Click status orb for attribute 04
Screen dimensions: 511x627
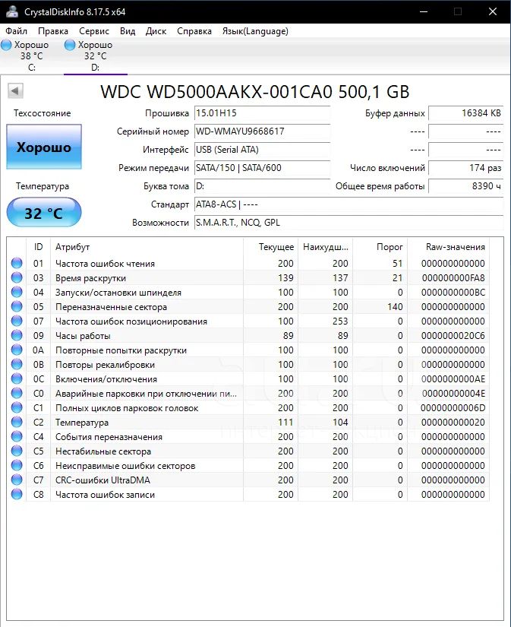click(17, 292)
